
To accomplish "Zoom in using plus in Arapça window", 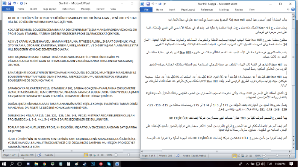I will coord(289,156).
